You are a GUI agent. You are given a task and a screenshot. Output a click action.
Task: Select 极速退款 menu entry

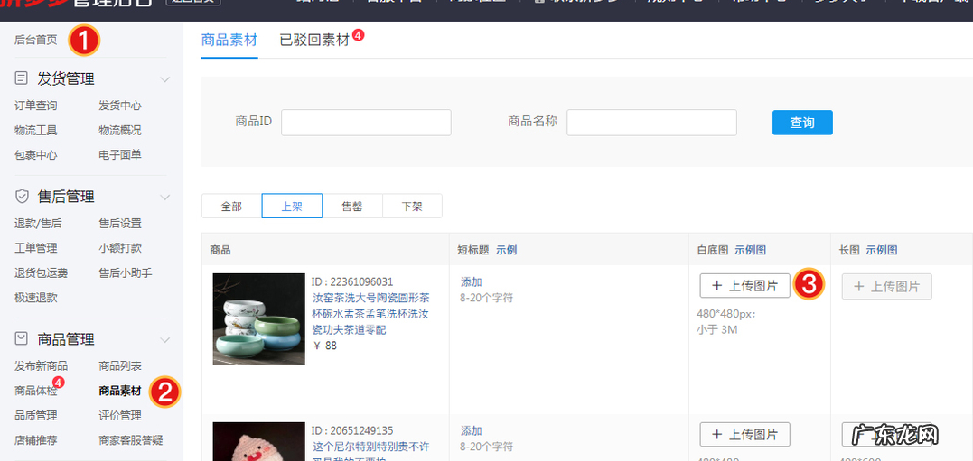pyautogui.click(x=36, y=298)
